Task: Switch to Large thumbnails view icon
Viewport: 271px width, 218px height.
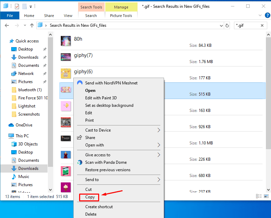Action: point(266,196)
